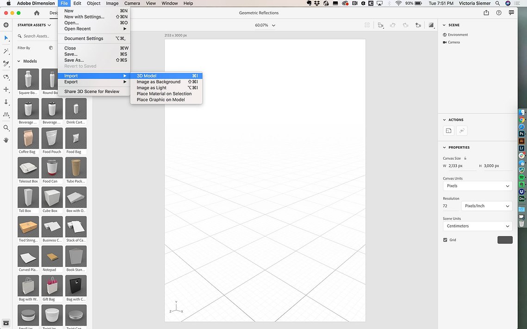Click the content panel icon at bottom left
Screen dimensions: 527x329
click(6, 323)
